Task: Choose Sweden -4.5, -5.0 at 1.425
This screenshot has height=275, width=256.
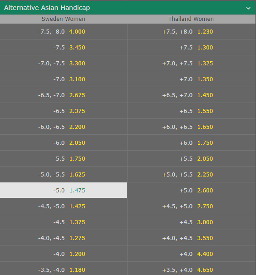Action: pyautogui.click(x=64, y=206)
